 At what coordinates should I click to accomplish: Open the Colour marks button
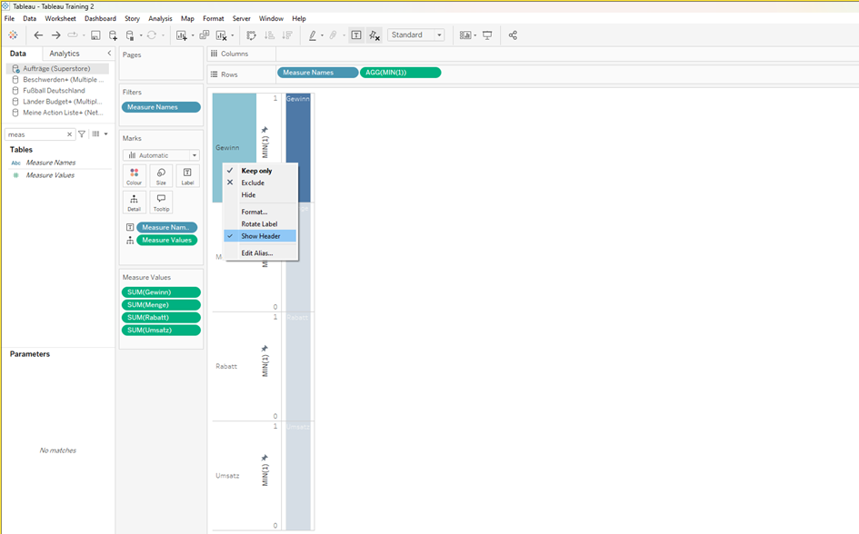(135, 176)
